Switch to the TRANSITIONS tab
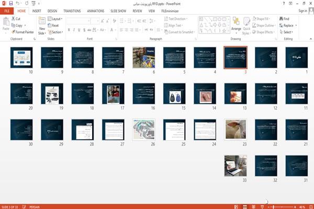The image size is (314, 209). pyautogui.click(x=72, y=11)
